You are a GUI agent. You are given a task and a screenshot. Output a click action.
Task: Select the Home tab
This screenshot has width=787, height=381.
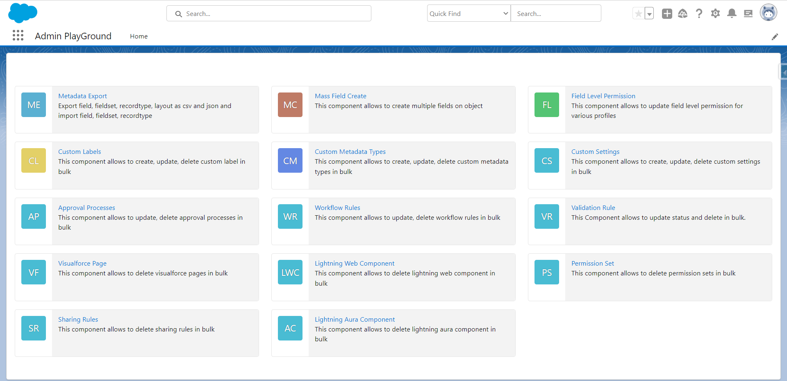pyautogui.click(x=139, y=36)
